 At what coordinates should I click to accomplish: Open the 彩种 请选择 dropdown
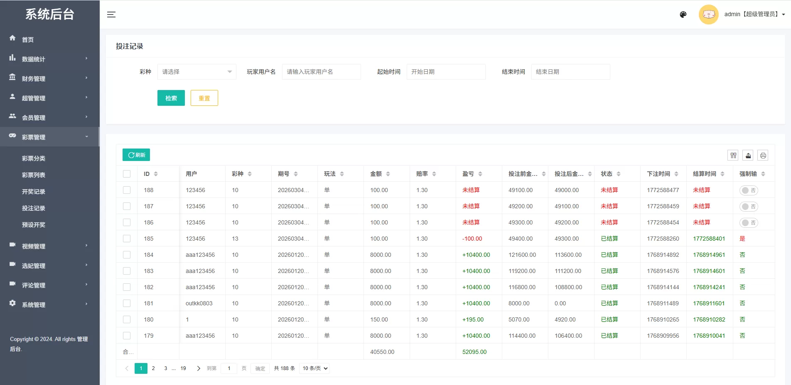197,71
